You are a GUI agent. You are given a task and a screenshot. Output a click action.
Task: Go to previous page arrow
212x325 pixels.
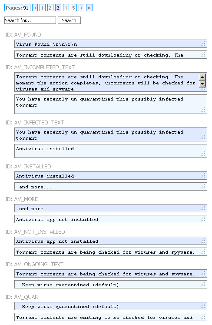(35, 8)
